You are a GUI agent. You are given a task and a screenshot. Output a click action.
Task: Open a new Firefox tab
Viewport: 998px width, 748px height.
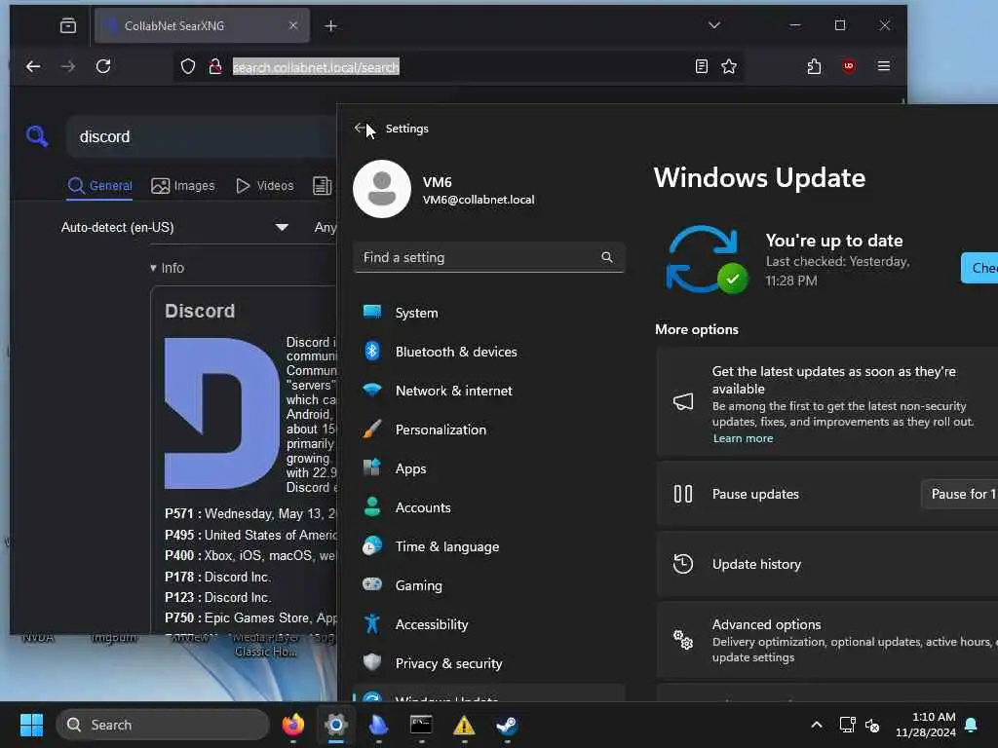[x=331, y=26]
